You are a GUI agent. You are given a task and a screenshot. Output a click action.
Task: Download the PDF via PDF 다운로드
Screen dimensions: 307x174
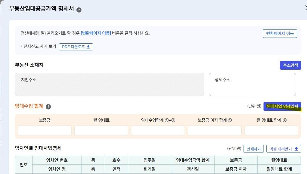point(76,47)
